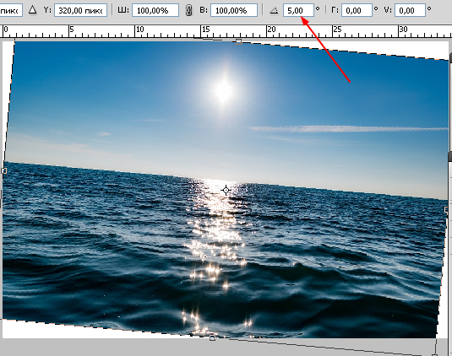Click the Г horizontal skew field
This screenshot has height=356, width=452.
[x=357, y=10]
